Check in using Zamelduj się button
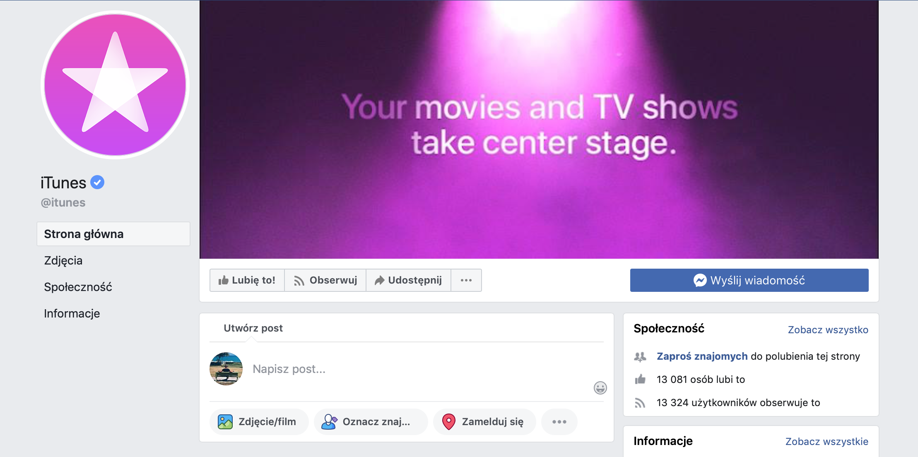The image size is (918, 457). tap(484, 422)
